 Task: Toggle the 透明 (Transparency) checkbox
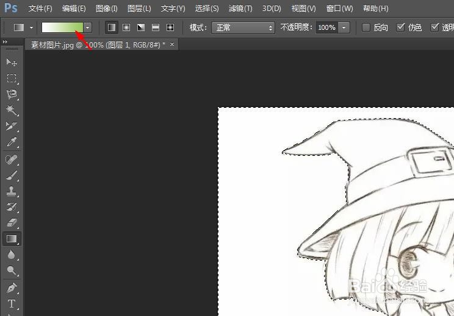pyautogui.click(x=434, y=27)
